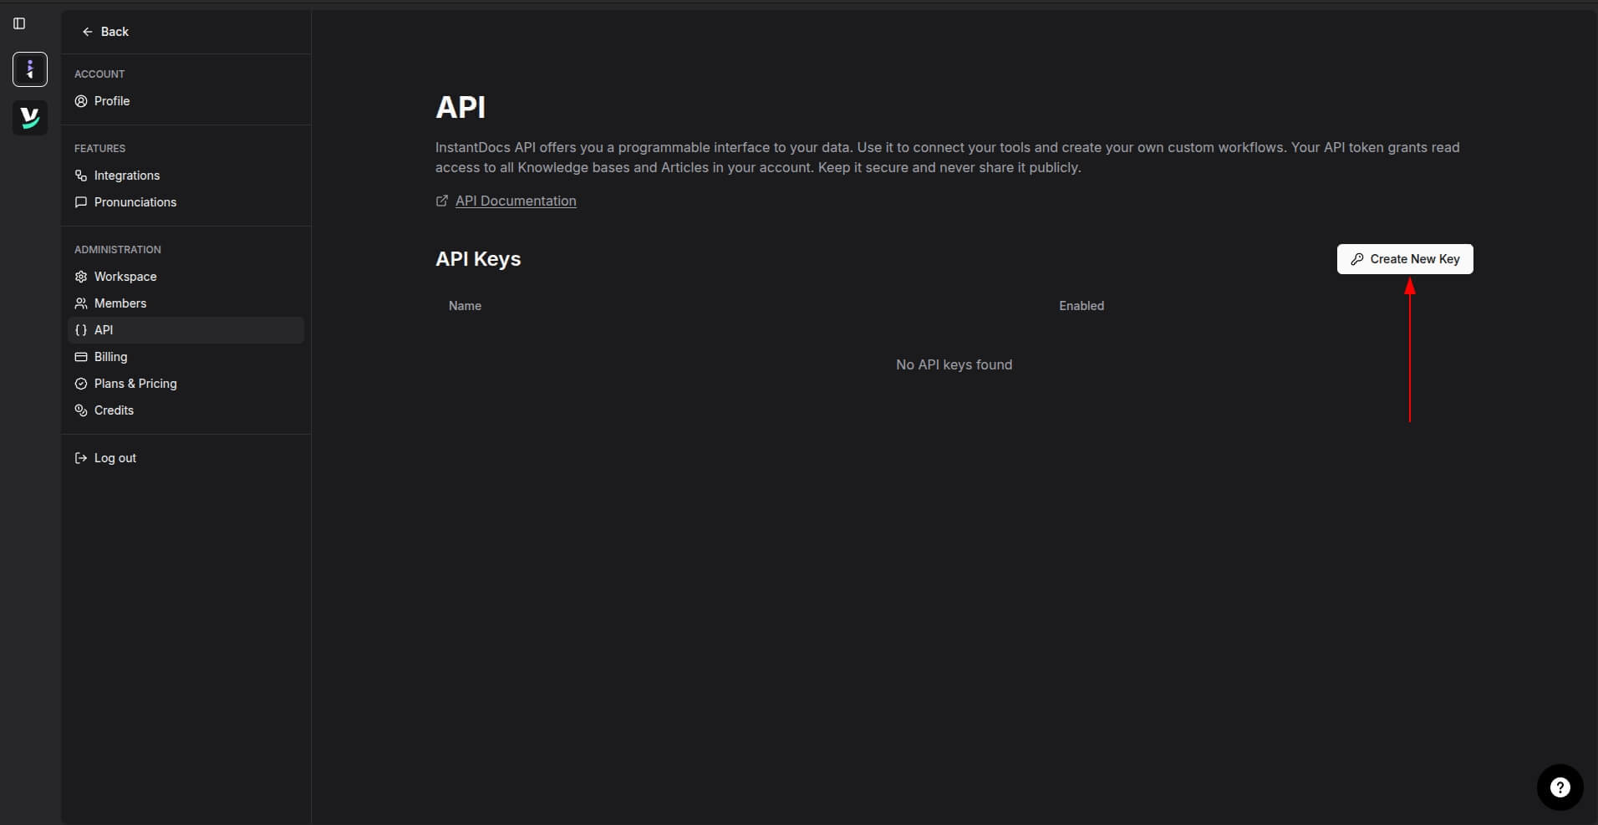Click the Members people icon
1598x825 pixels.
point(80,303)
